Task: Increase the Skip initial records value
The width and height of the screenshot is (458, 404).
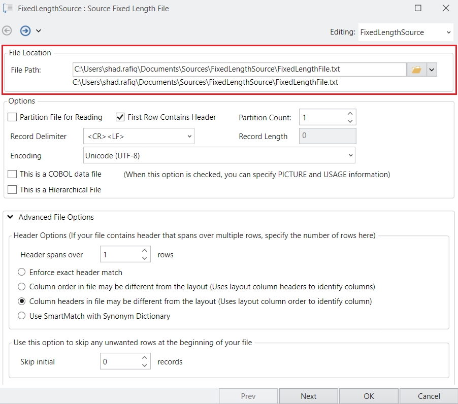Action: coord(145,358)
